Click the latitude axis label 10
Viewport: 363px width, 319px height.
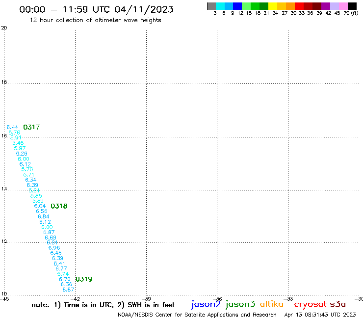4,294
